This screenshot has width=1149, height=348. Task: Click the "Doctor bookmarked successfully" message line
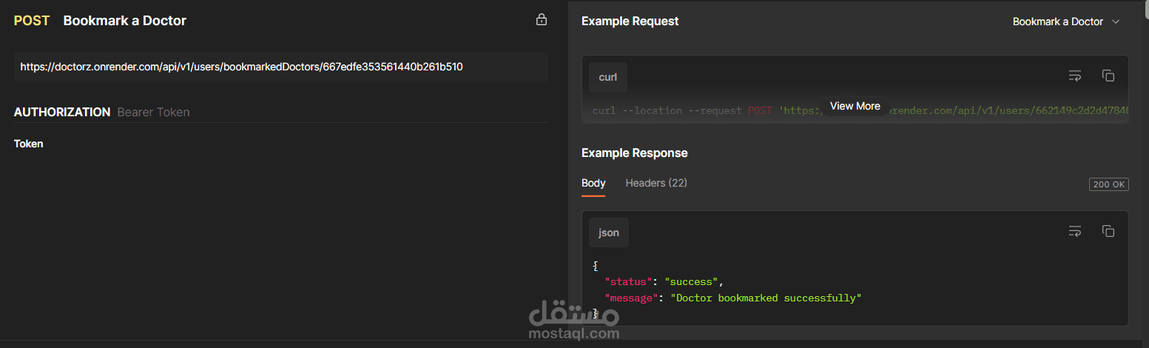pos(766,298)
